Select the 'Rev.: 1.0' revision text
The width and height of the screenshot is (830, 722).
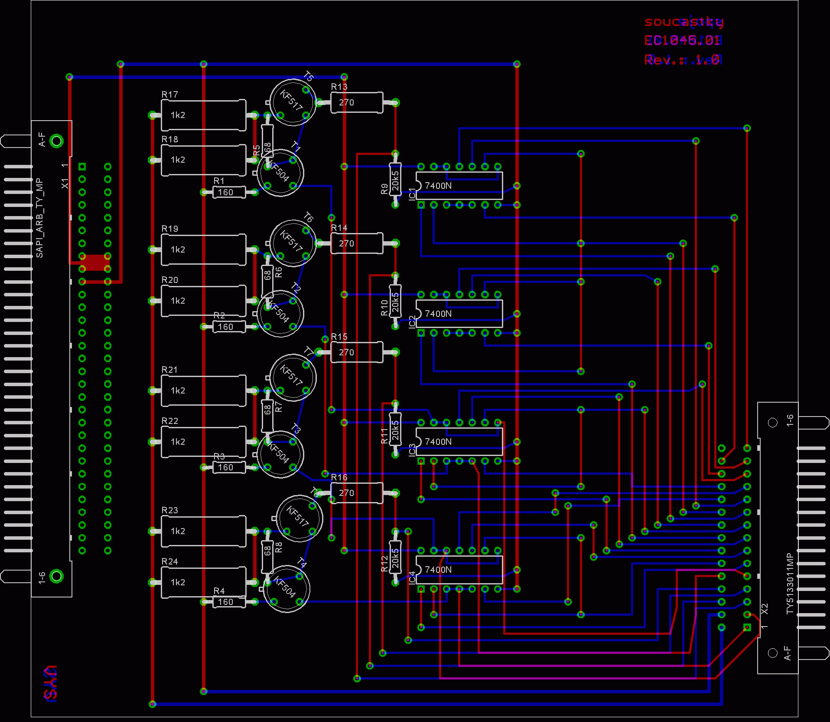(682, 60)
